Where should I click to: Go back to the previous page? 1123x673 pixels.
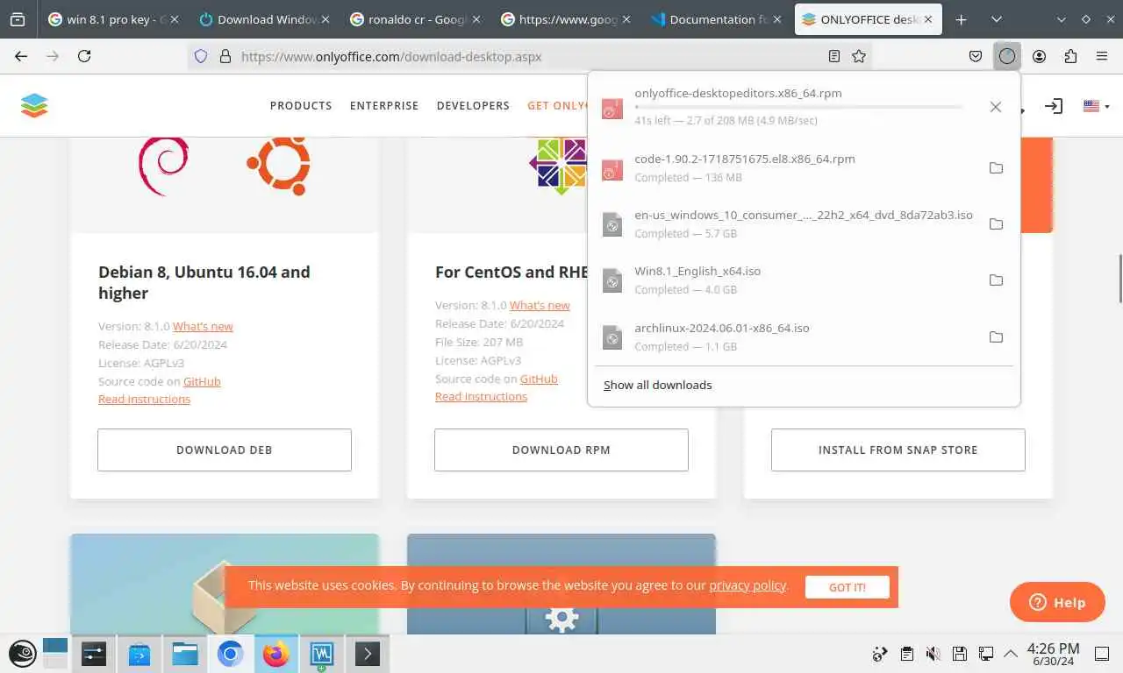pos(21,56)
